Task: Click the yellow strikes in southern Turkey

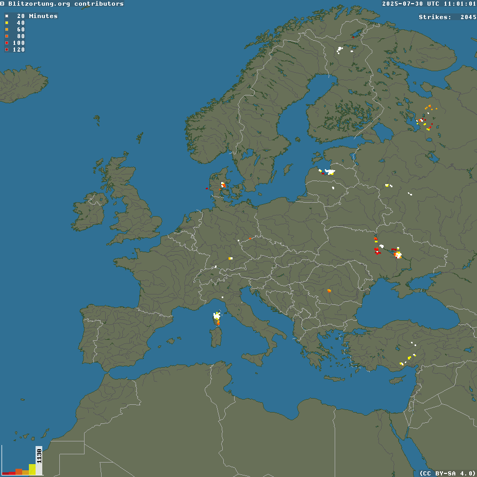Action: point(409,358)
